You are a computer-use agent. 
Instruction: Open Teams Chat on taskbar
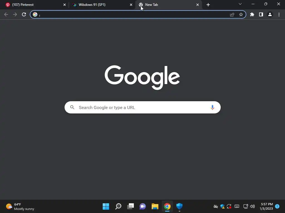click(x=143, y=206)
